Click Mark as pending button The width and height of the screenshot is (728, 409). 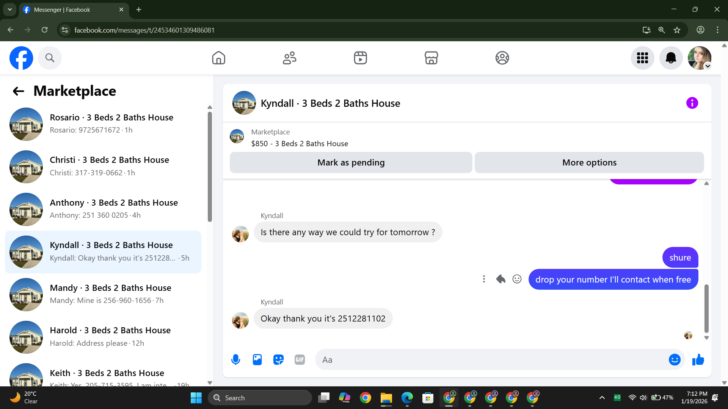pyautogui.click(x=351, y=162)
